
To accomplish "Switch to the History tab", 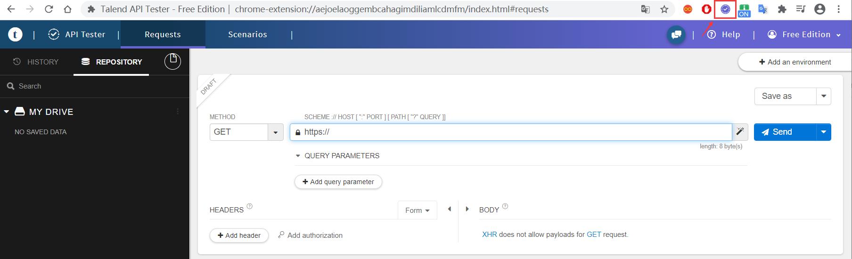I will pos(36,62).
